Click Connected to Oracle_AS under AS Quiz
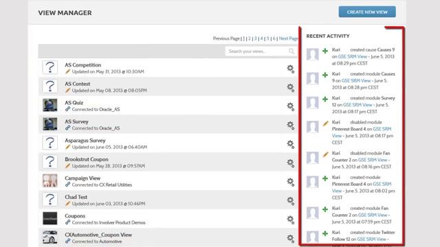 pos(96,110)
